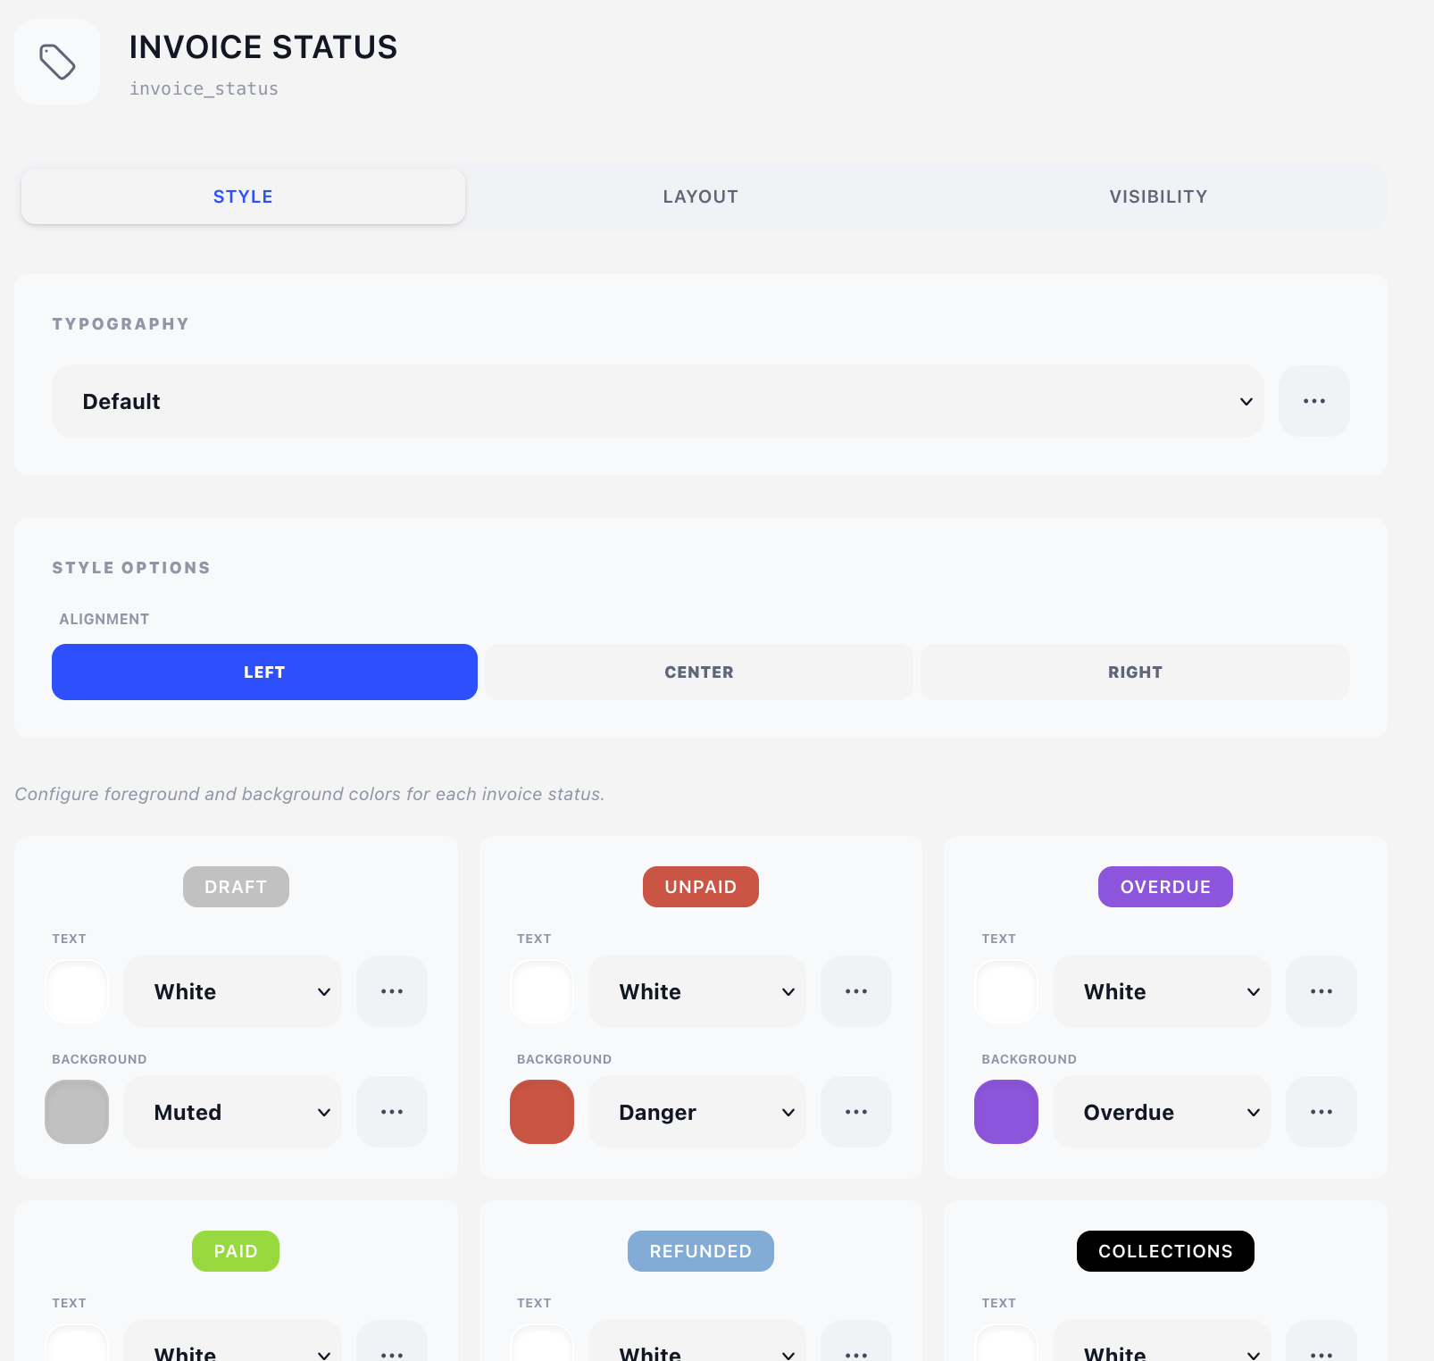Click the Overdue status badge
Image resolution: width=1434 pixels, height=1361 pixels.
coord(1165,887)
